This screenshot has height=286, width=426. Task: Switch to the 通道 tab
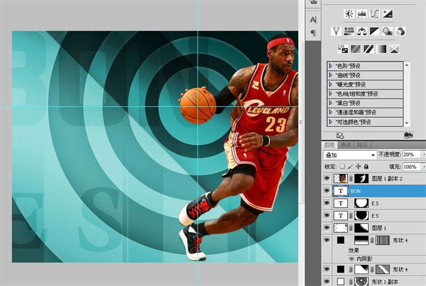point(346,145)
